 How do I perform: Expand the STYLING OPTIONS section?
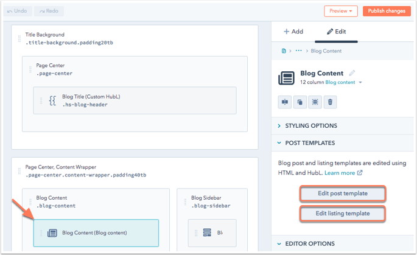click(x=343, y=126)
